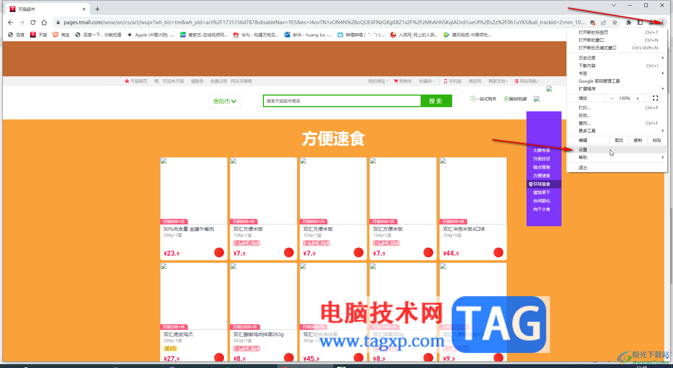Screen dimensions: 673x368
Task: Open the 腾讯视频 bookmark
Action: [468, 35]
